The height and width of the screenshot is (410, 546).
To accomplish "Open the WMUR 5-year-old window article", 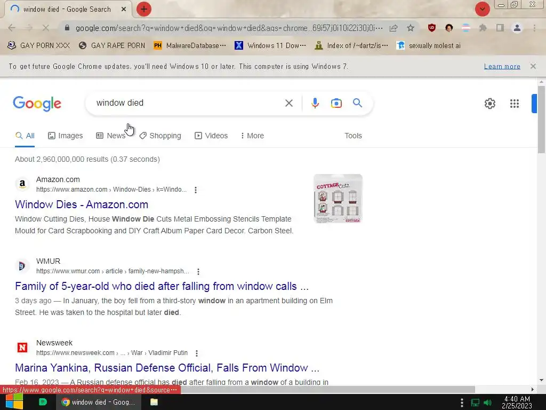I will coord(162,286).
